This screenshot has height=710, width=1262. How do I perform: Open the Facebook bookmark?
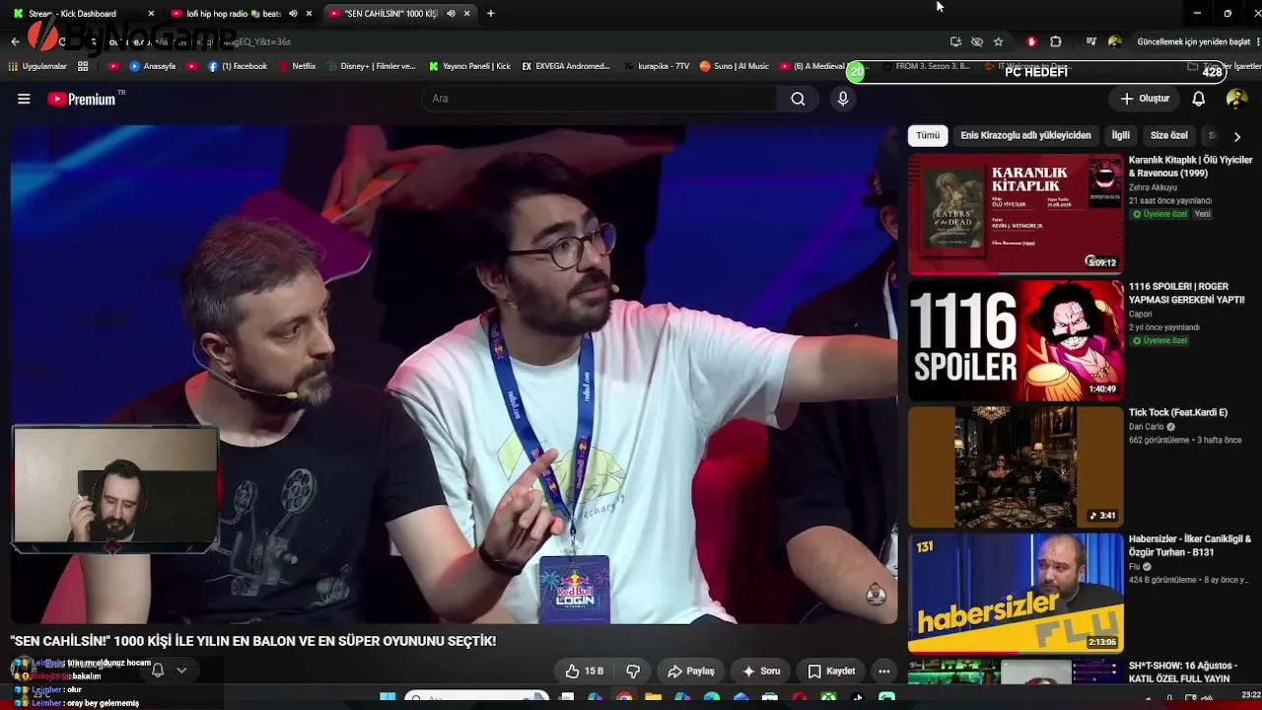tap(237, 66)
